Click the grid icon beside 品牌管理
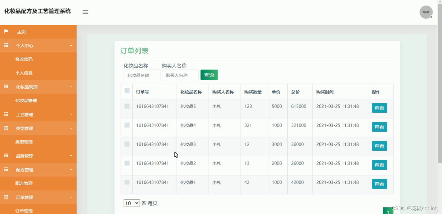Screen dimensions: 442x214 (x=6, y=156)
